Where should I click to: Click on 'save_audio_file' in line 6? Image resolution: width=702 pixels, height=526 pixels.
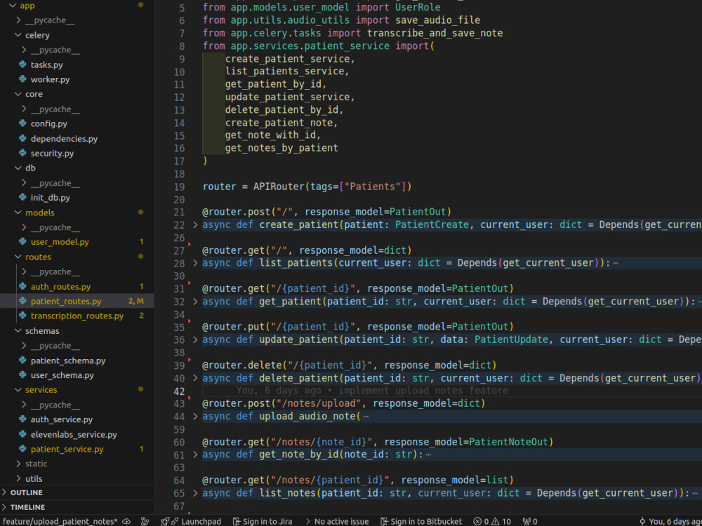438,20
